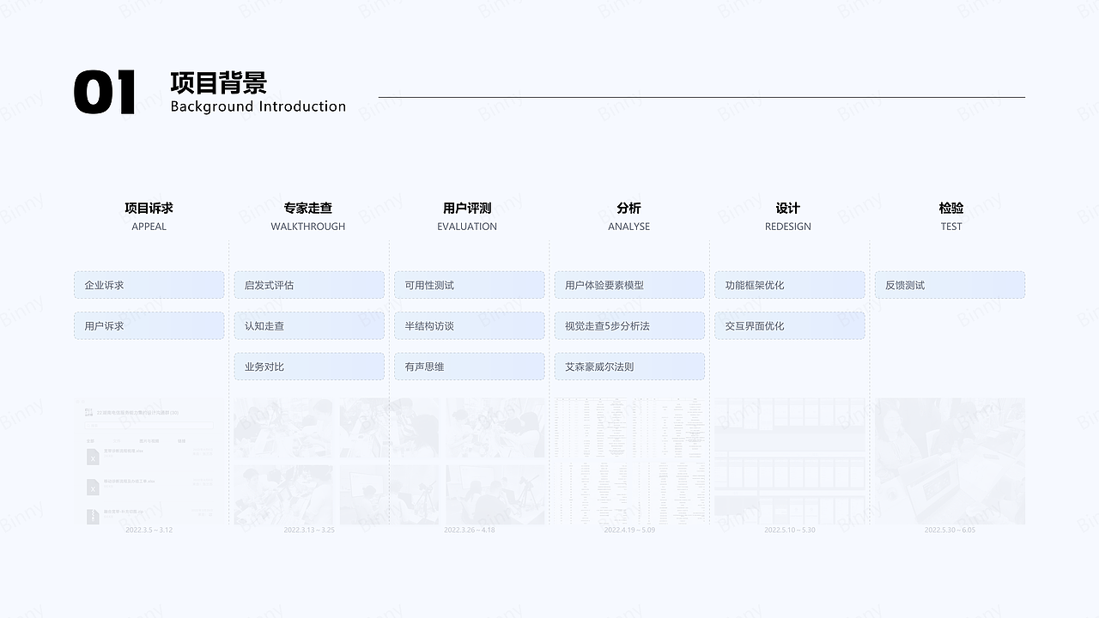The image size is (1099, 618).
Task: Click the 可用性测试 card under 用户评测
Action: 469,284
